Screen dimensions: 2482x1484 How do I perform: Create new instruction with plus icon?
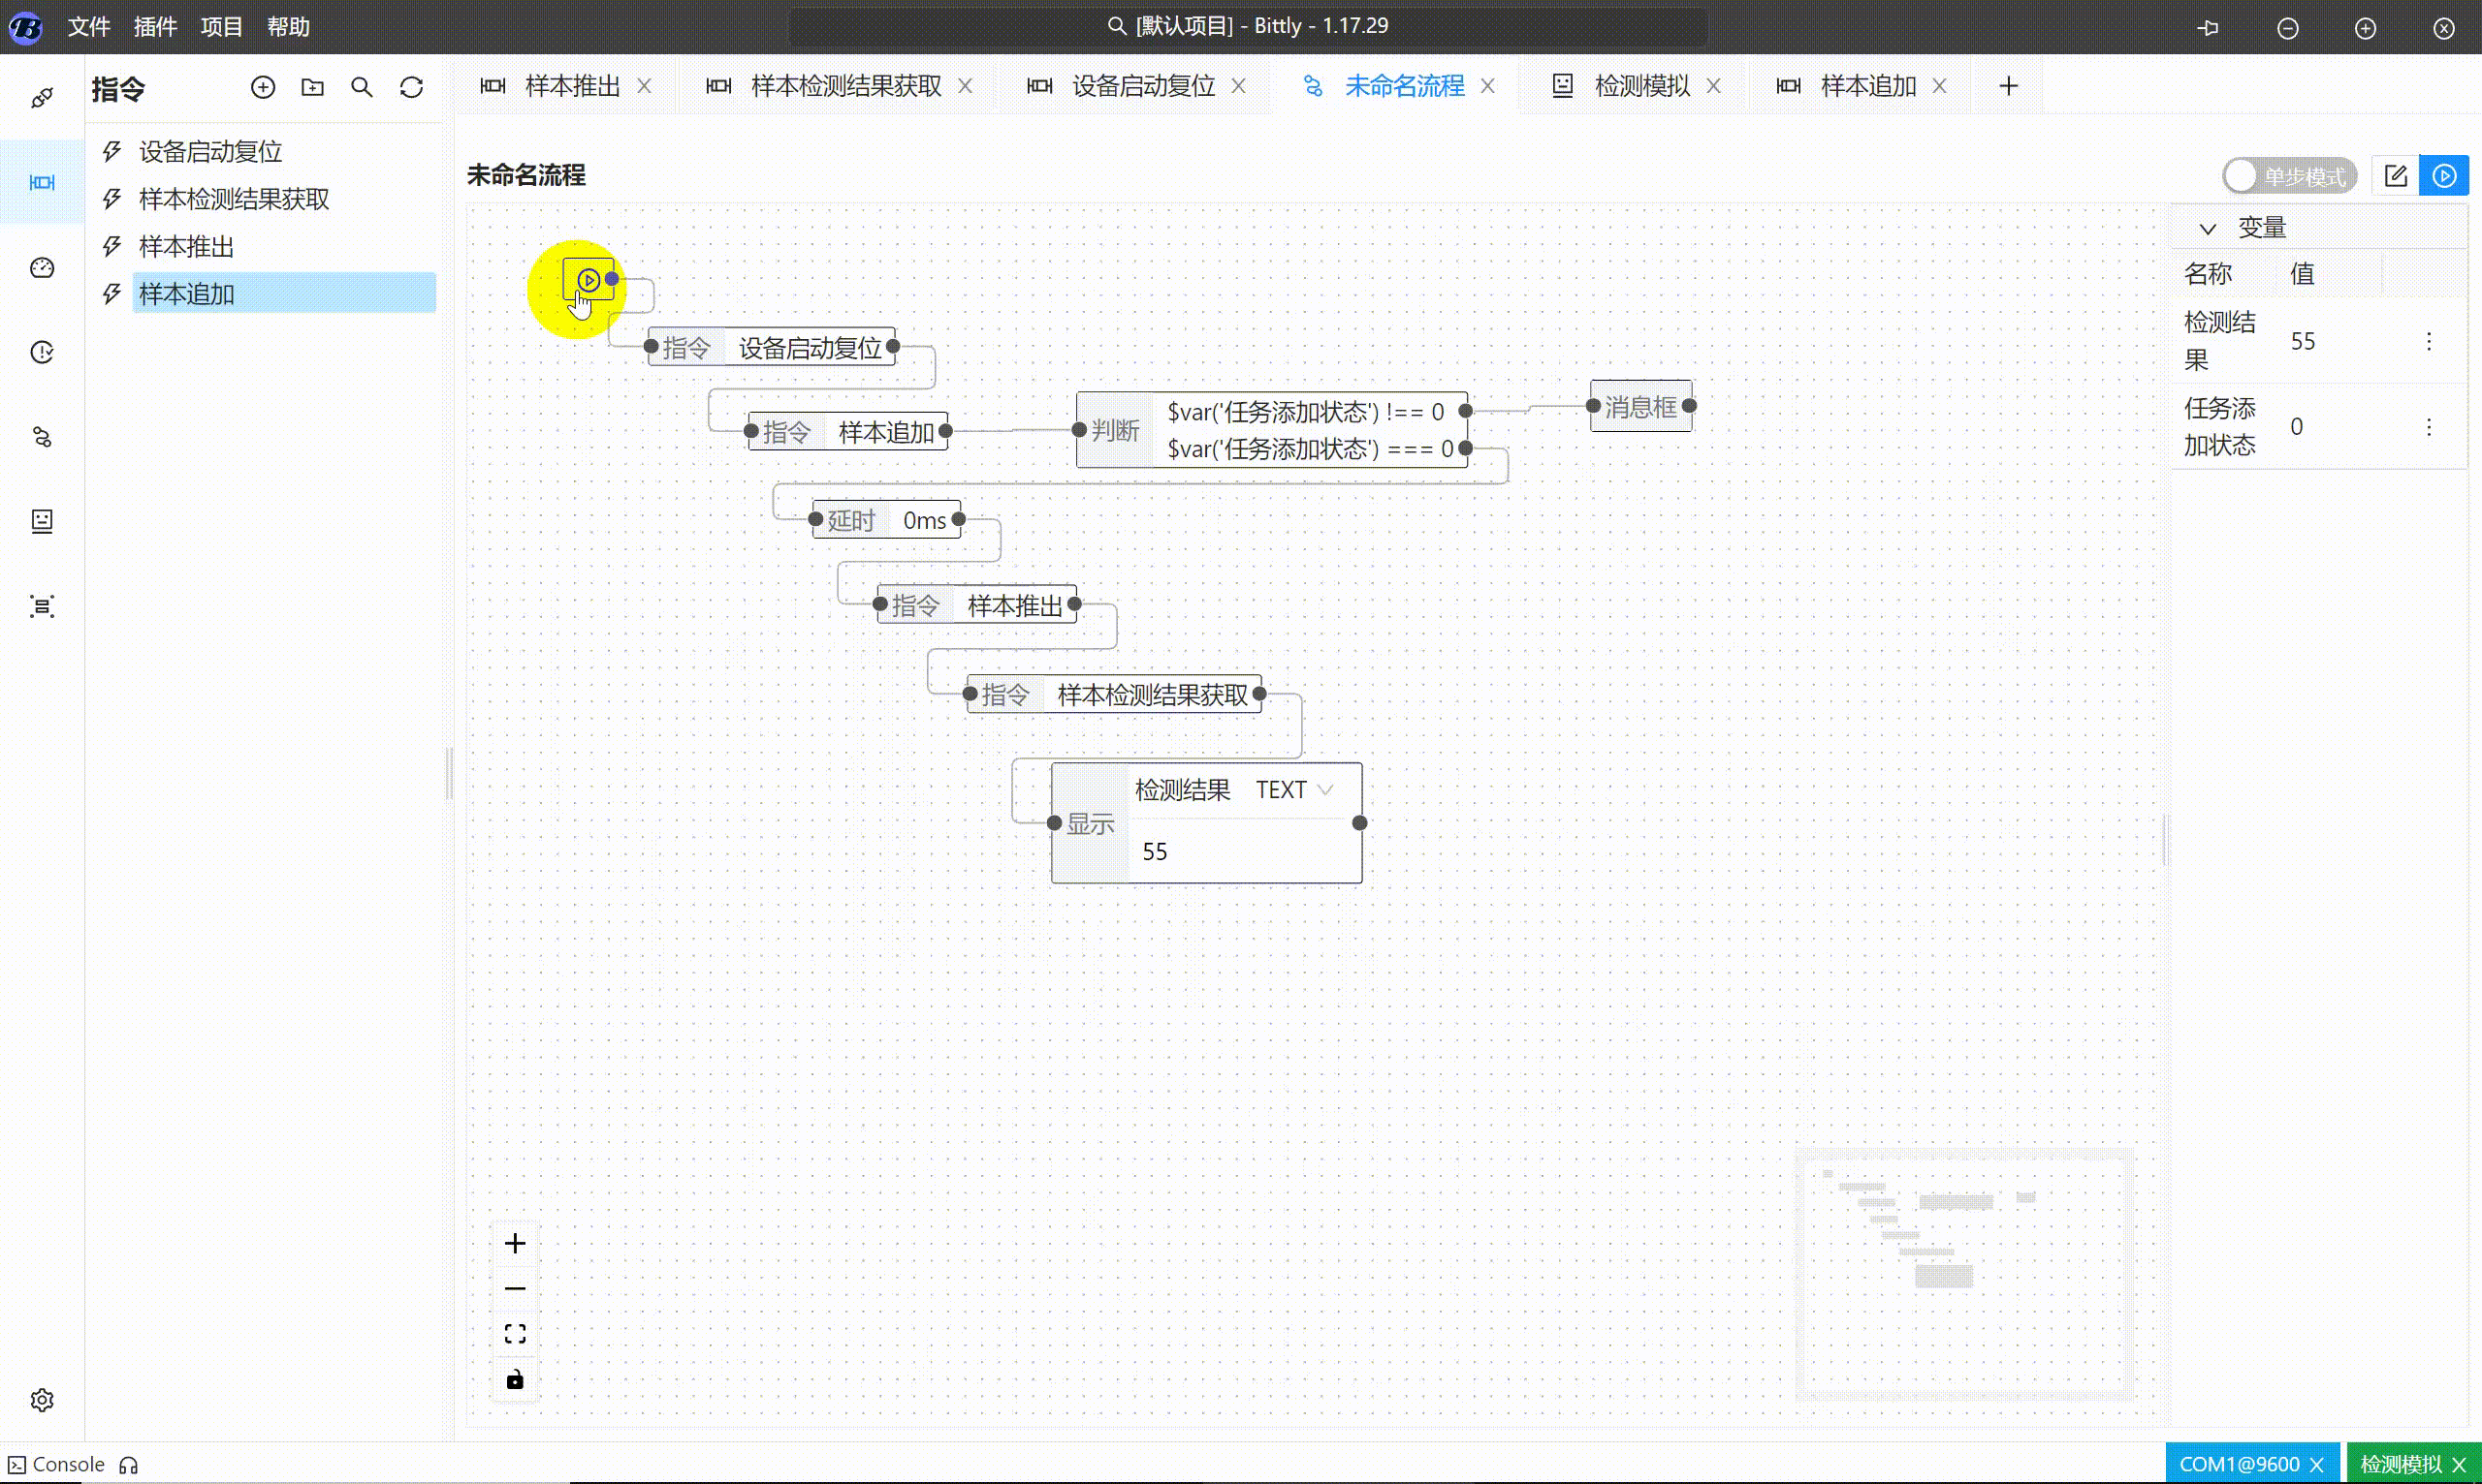tap(263, 87)
